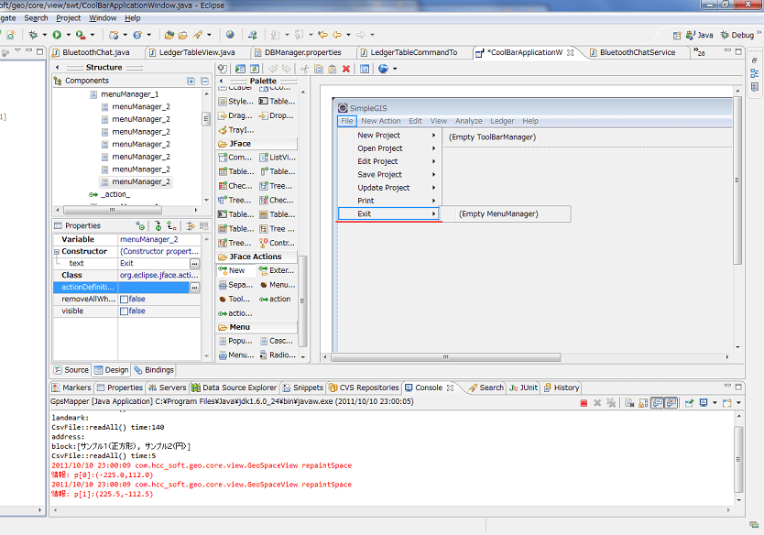This screenshot has width=764, height=535.
Task: Click the ellipsis button for text property
Action: (194, 264)
